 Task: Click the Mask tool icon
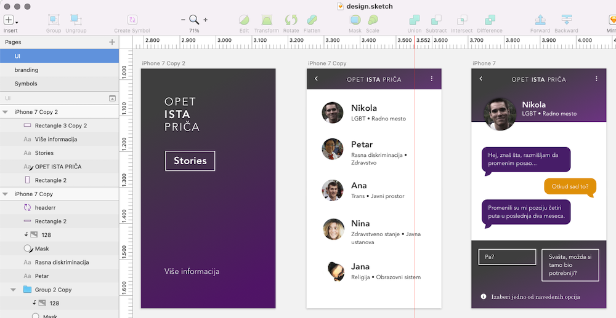(x=355, y=20)
